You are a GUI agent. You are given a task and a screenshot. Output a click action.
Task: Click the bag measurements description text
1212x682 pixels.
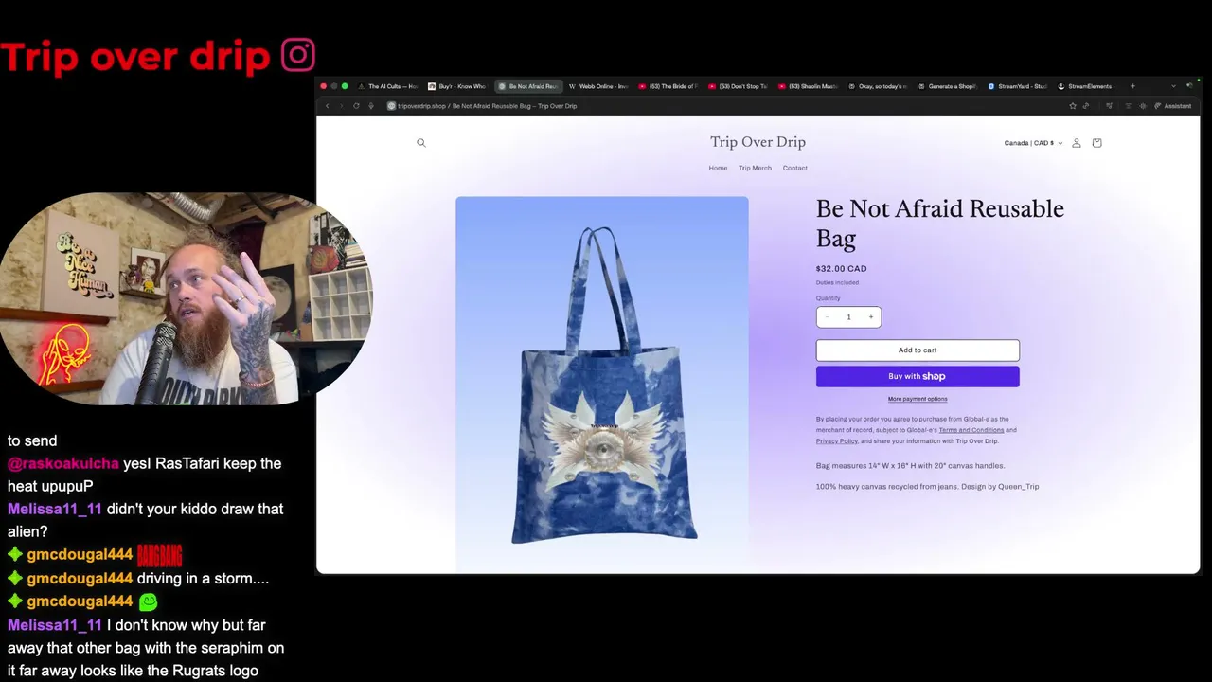pyautogui.click(x=911, y=466)
